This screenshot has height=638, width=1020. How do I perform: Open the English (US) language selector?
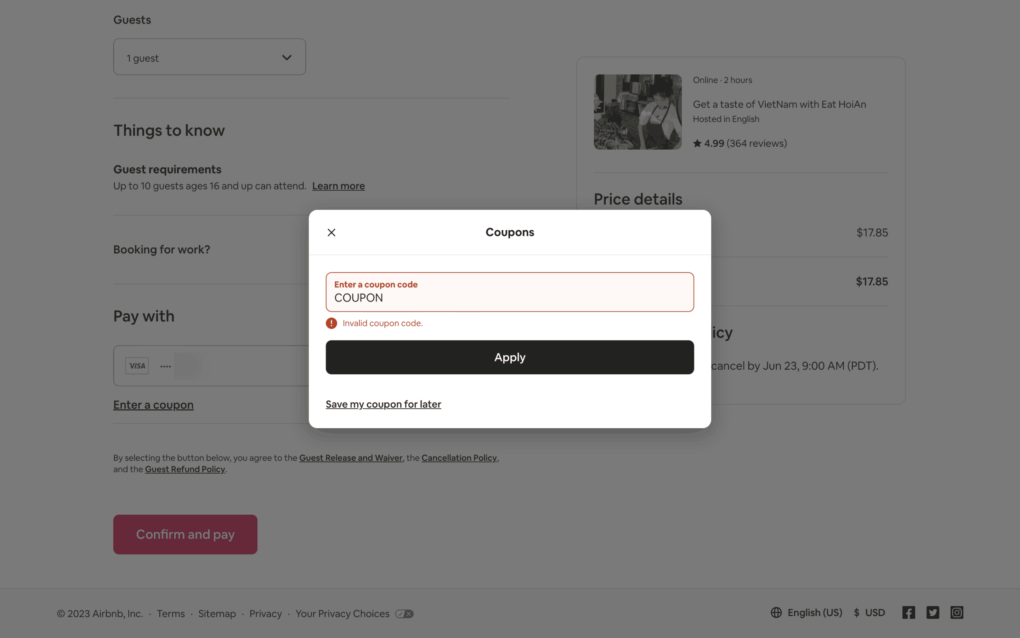(814, 613)
